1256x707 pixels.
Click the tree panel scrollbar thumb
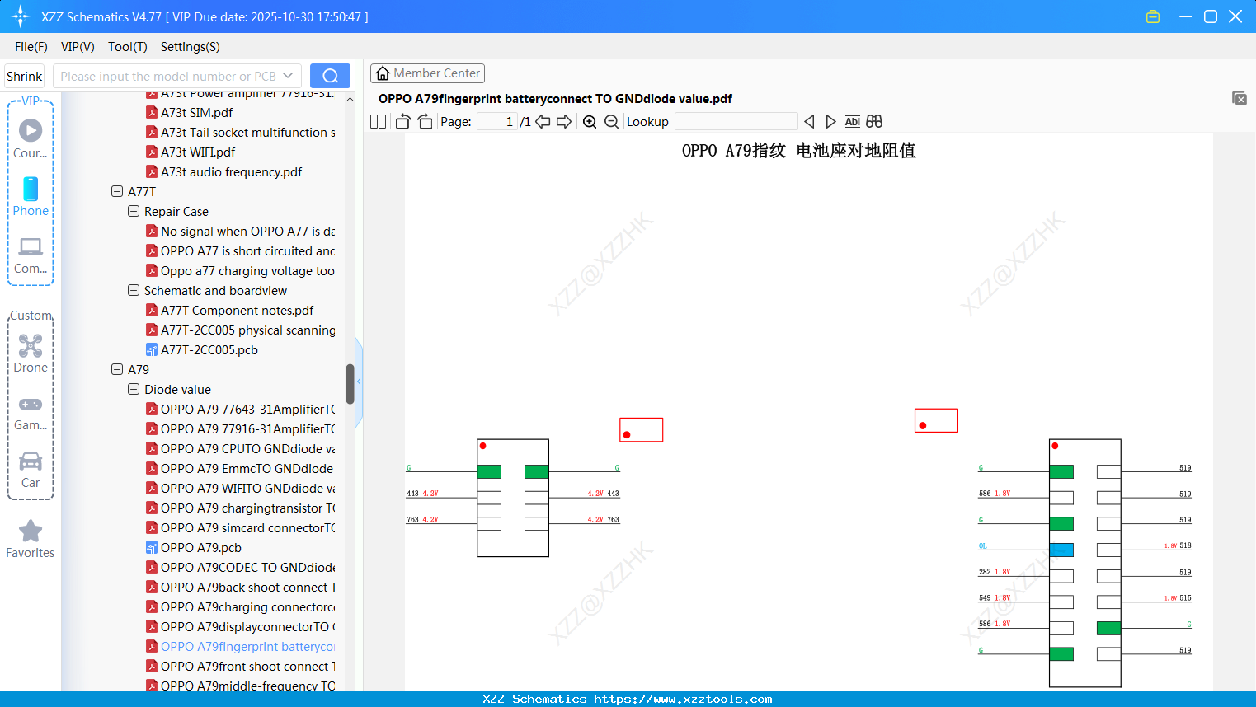(350, 384)
